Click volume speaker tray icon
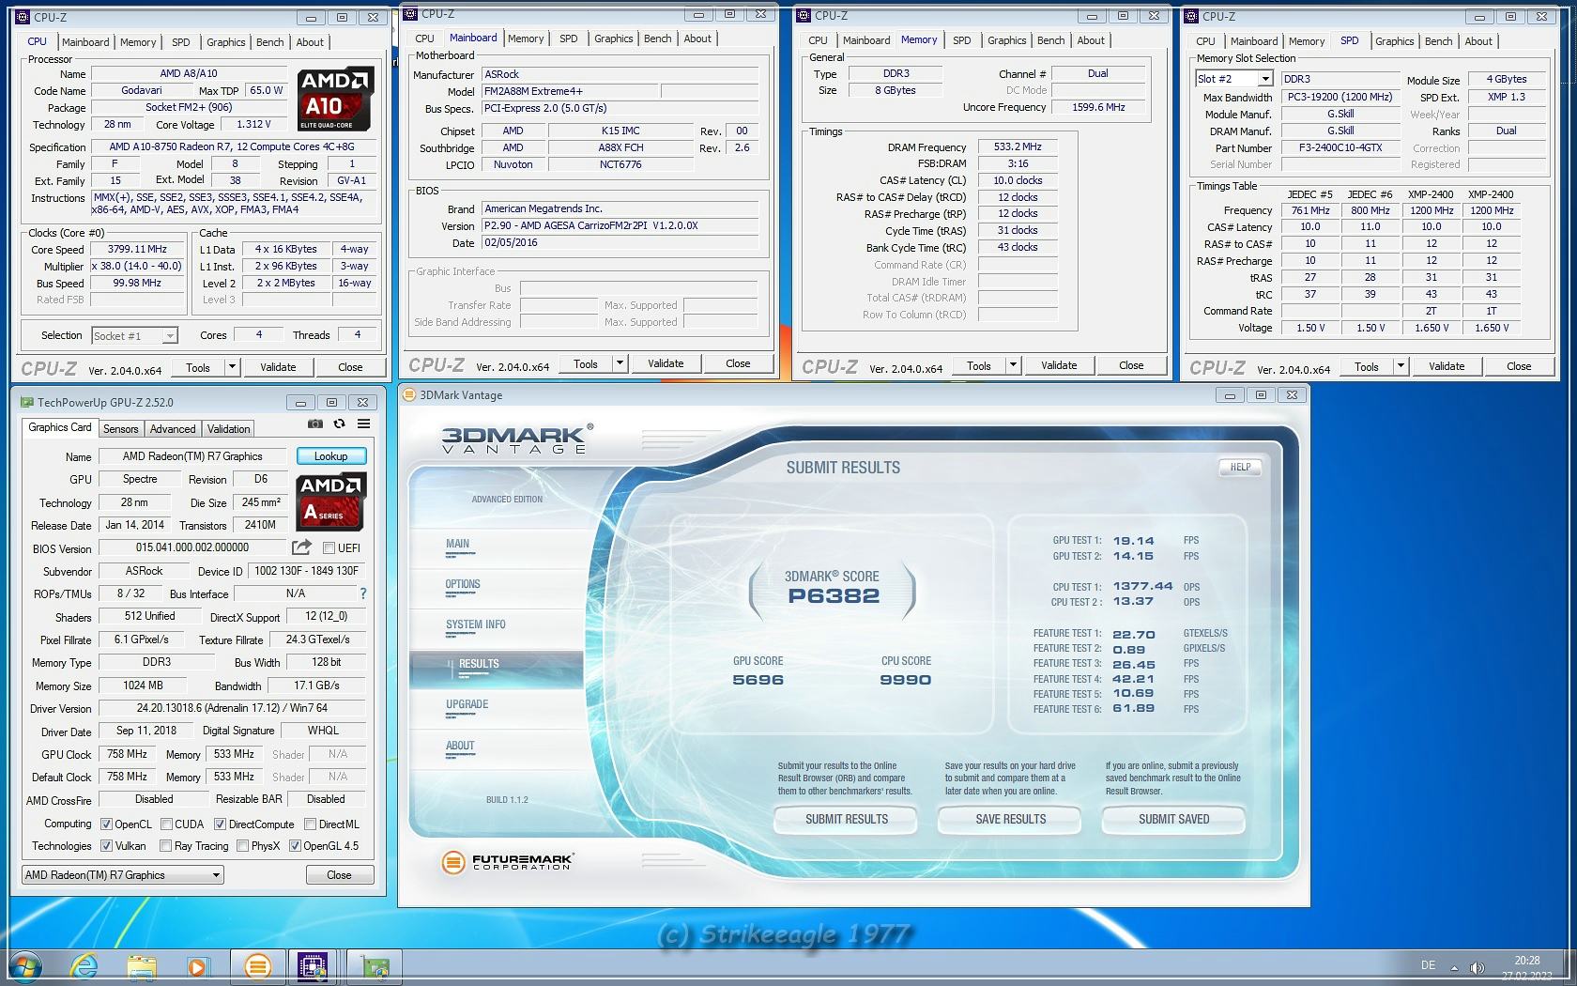The height and width of the screenshot is (986, 1577). tap(1477, 967)
